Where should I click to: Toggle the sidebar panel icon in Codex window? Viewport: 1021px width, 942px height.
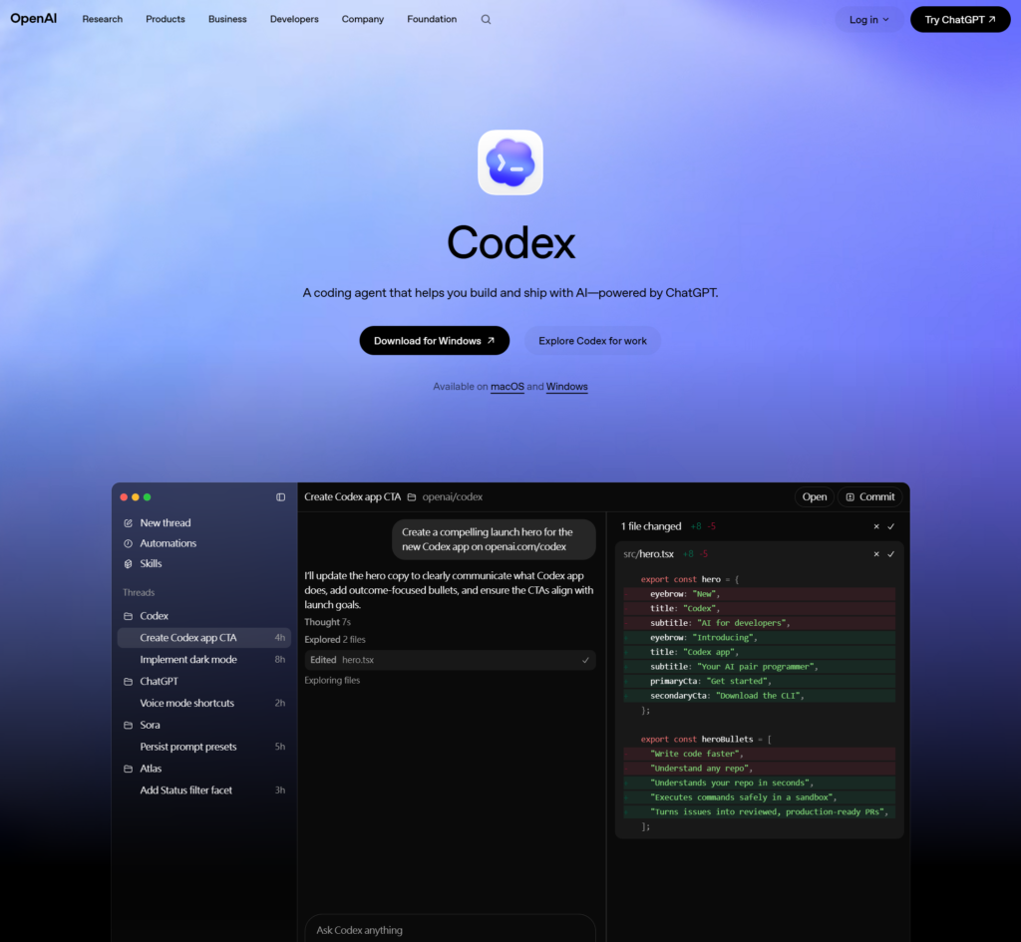pos(280,496)
